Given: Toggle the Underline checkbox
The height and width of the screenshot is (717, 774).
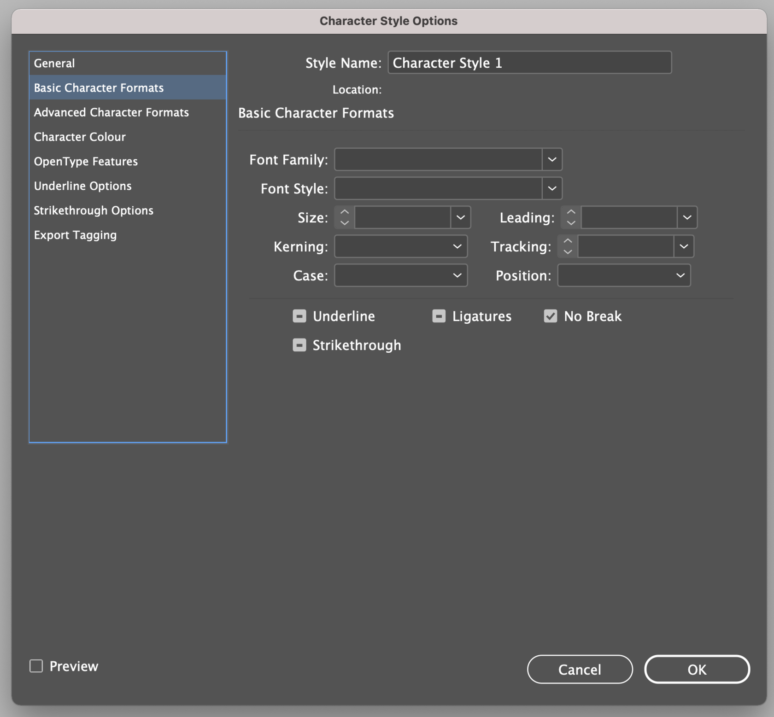Looking at the screenshot, I should click(299, 316).
